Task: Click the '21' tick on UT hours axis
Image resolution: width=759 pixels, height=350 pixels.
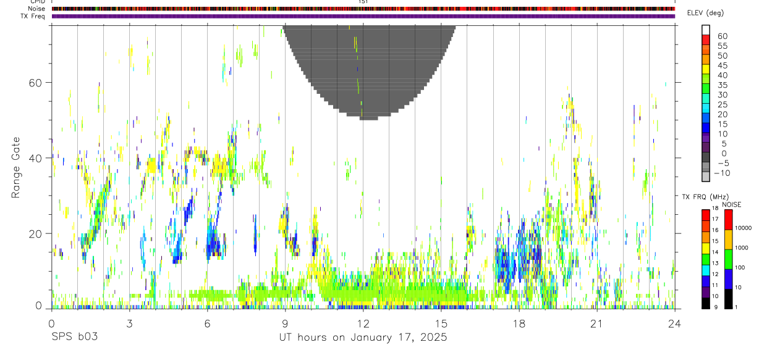Action: click(x=597, y=323)
